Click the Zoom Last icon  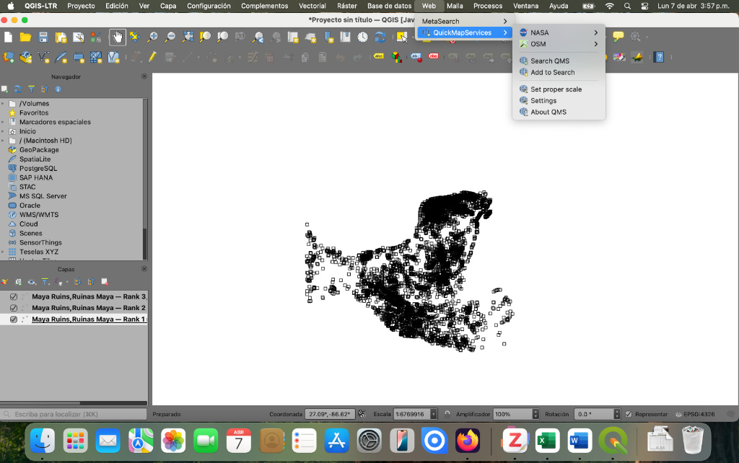pyautogui.click(x=258, y=38)
